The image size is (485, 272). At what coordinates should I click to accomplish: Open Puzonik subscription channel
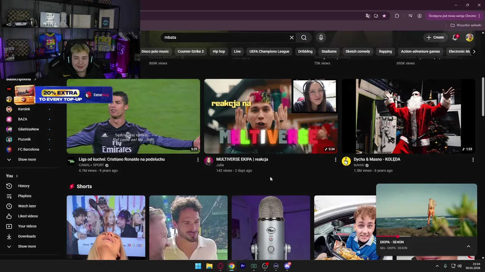24,139
